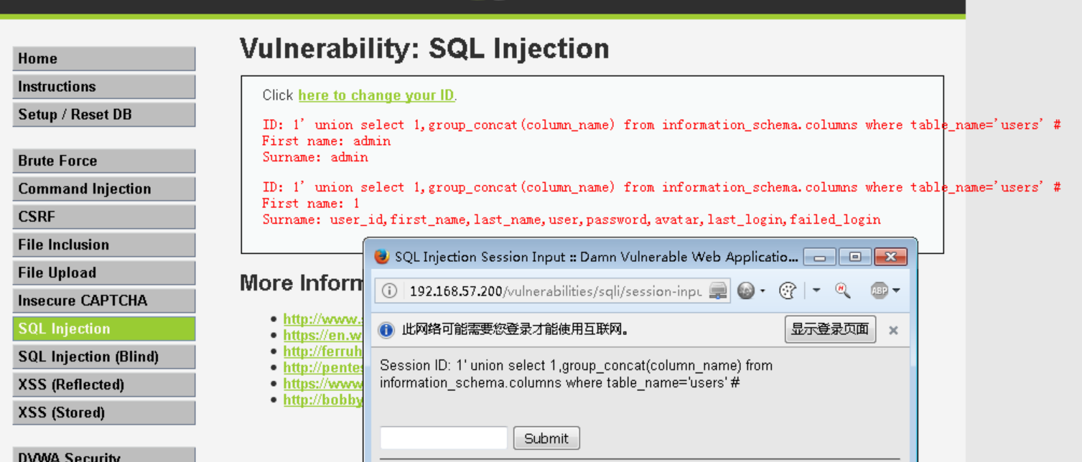The image size is (1082, 462).
Task: Click the blue info icon in the notification bar
Action: pyautogui.click(x=386, y=330)
